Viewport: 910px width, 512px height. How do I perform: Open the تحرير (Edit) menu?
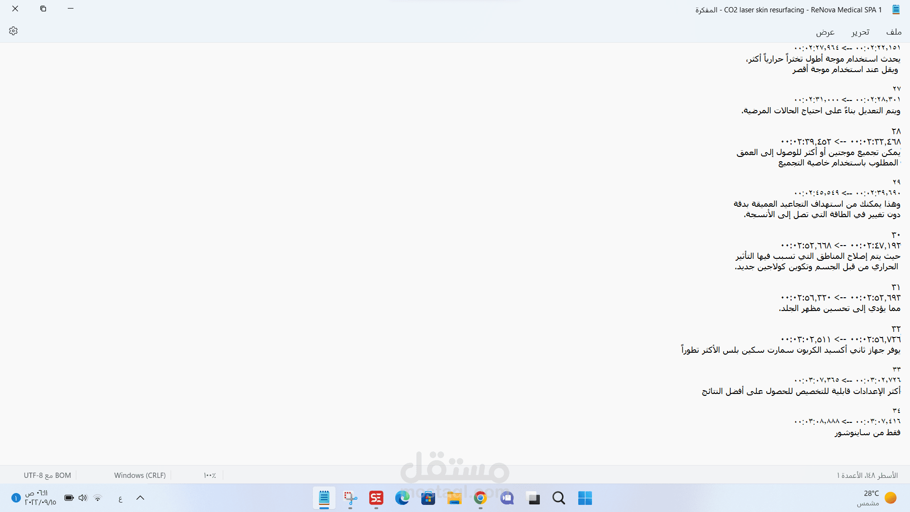click(860, 32)
